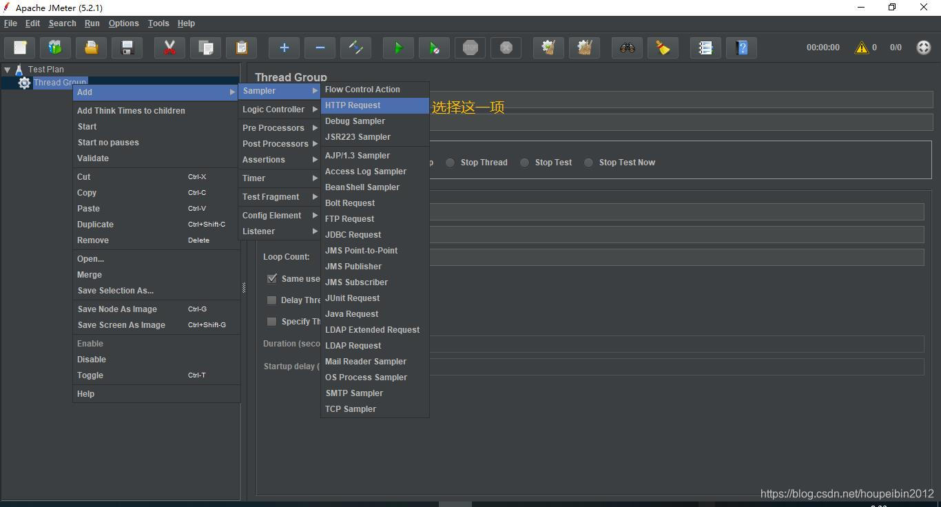941x507 pixels.
Task: Click the Thread Group gear icon
Action: 24,83
